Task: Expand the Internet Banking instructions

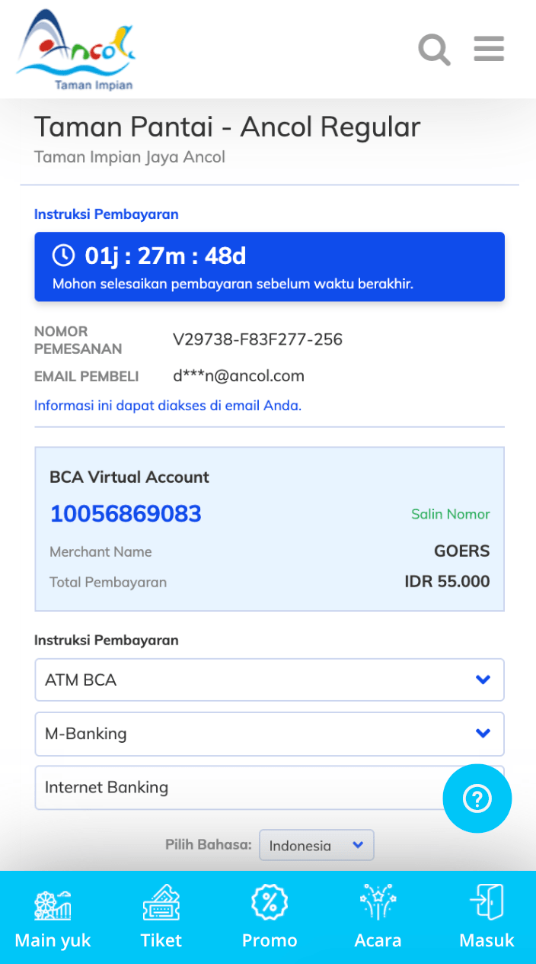Action: click(x=236, y=788)
